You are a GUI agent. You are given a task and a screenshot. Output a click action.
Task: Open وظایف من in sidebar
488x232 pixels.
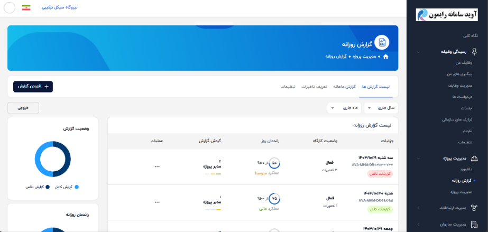click(x=465, y=63)
